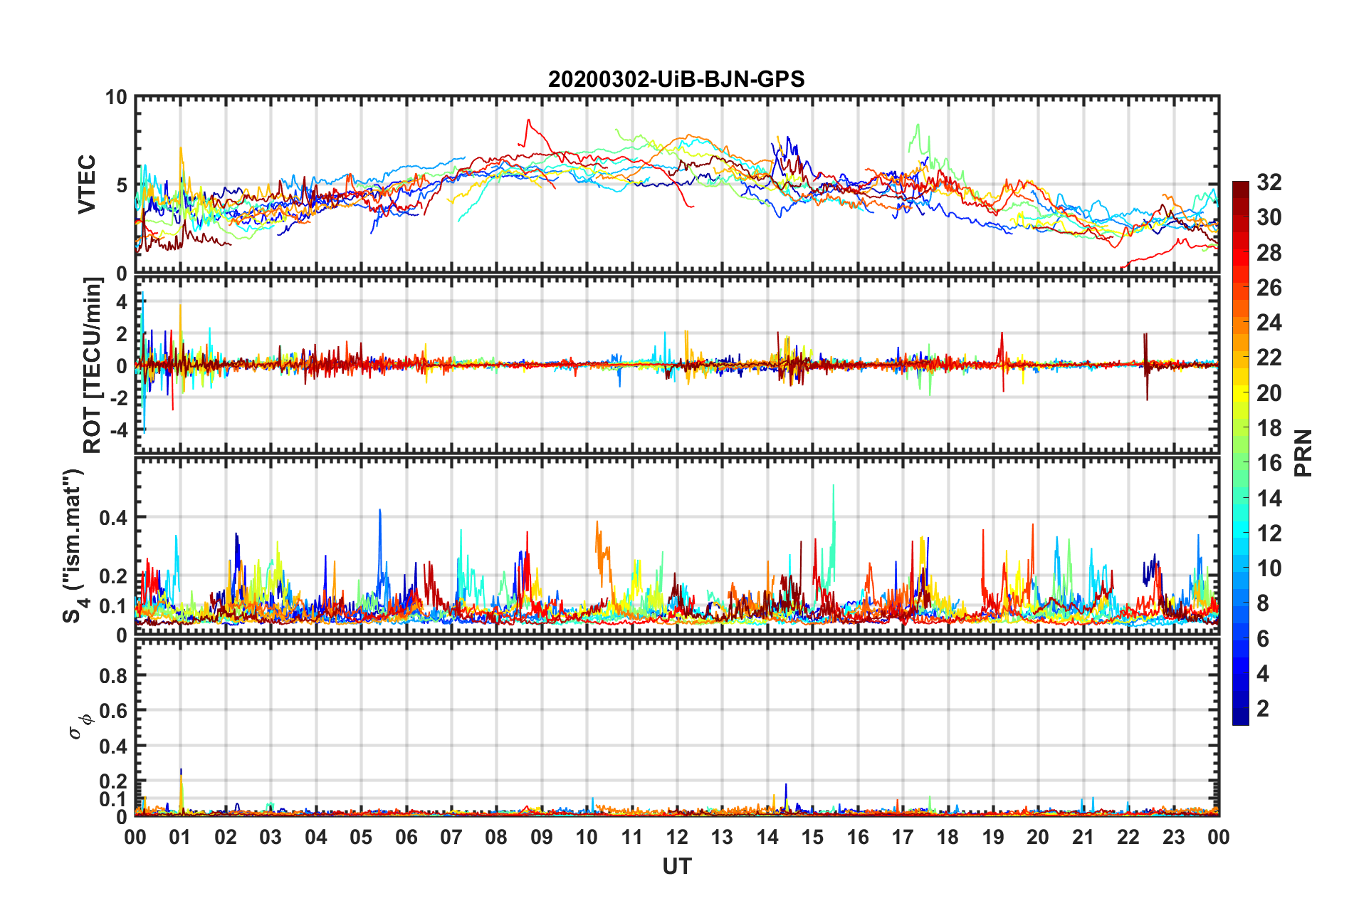1354x906 pixels.
Task: Click colorbar tick value 18
Action: [1269, 428]
